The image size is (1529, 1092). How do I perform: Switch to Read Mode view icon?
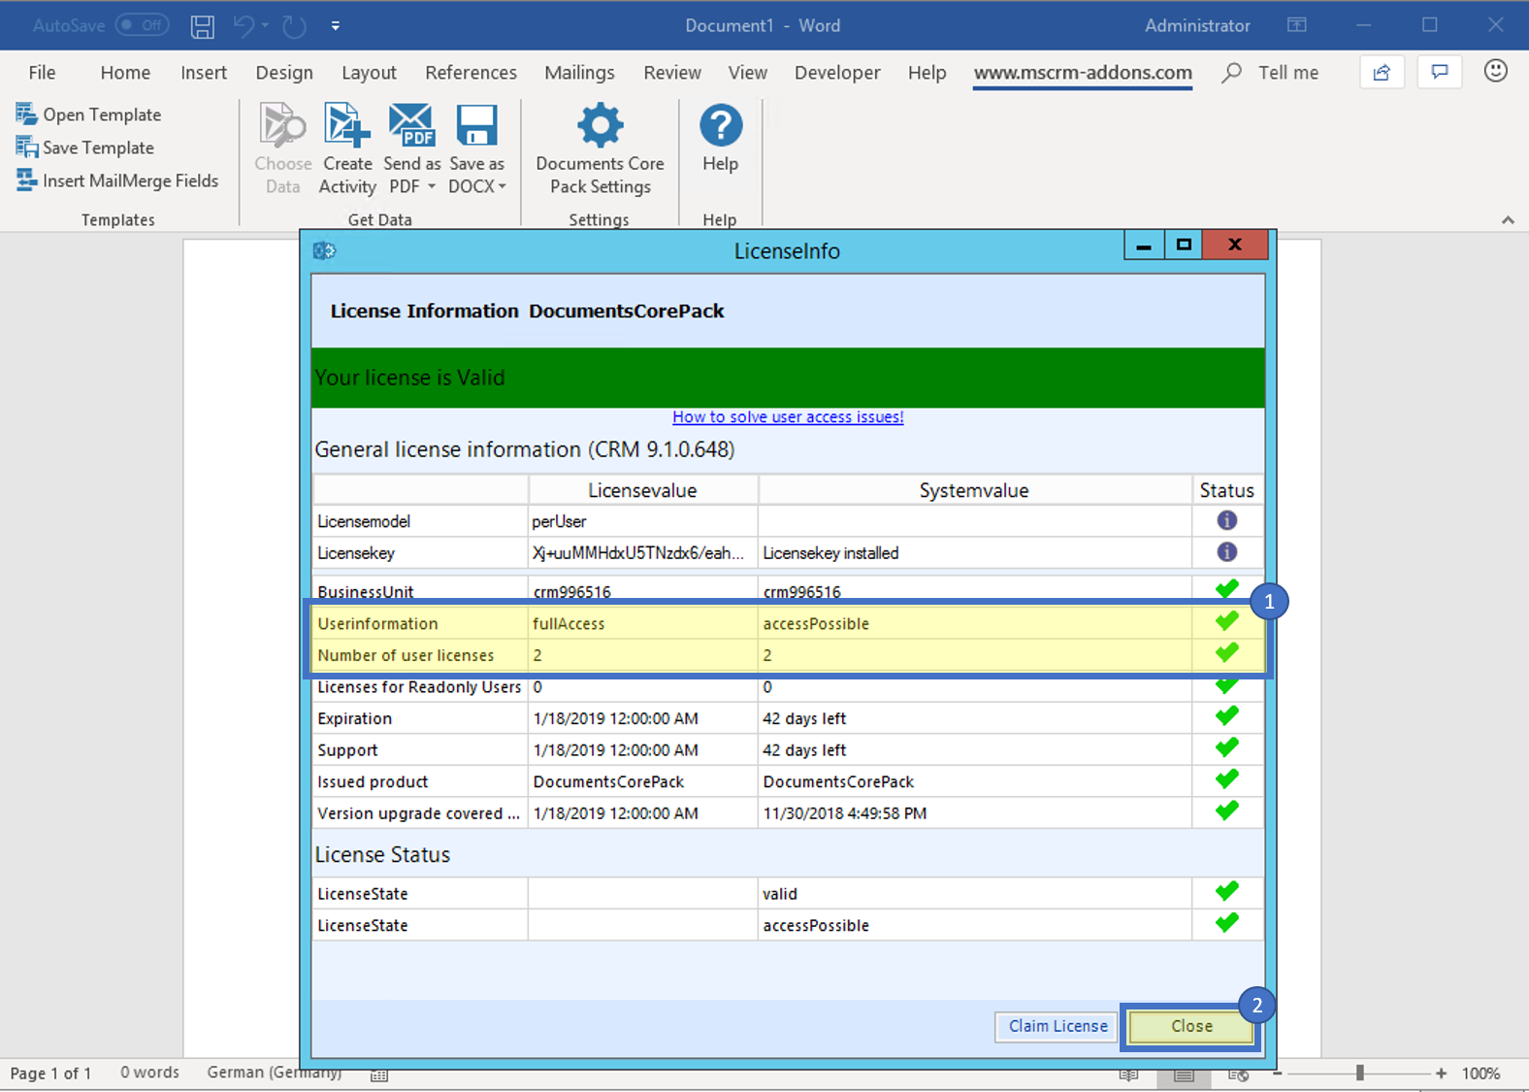coord(1128,1075)
